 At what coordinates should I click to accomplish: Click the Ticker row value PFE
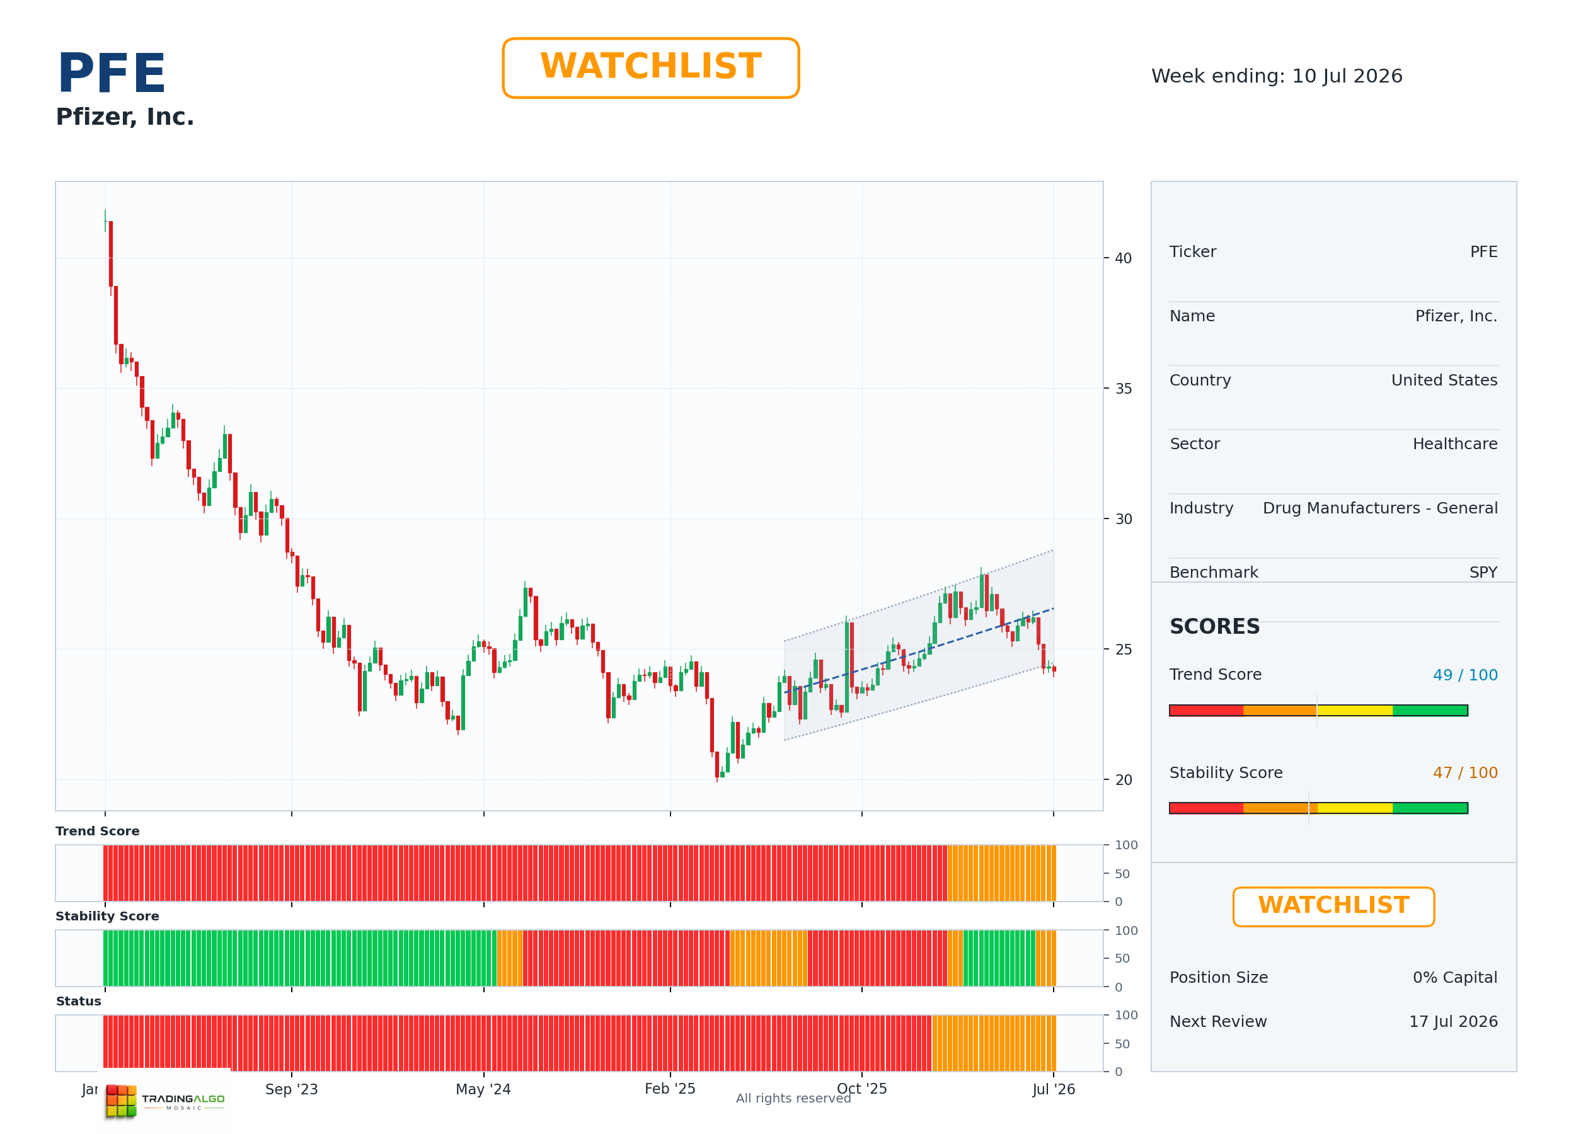[1483, 252]
